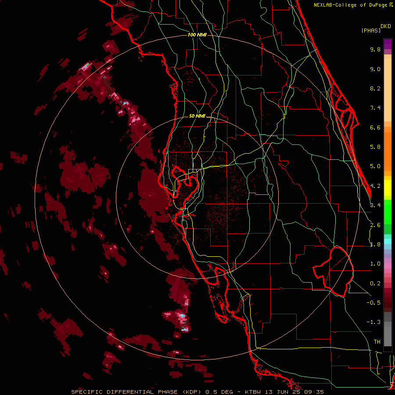Pick the peach segment of the color bar
The height and width of the screenshot is (395, 395).
click(x=388, y=90)
